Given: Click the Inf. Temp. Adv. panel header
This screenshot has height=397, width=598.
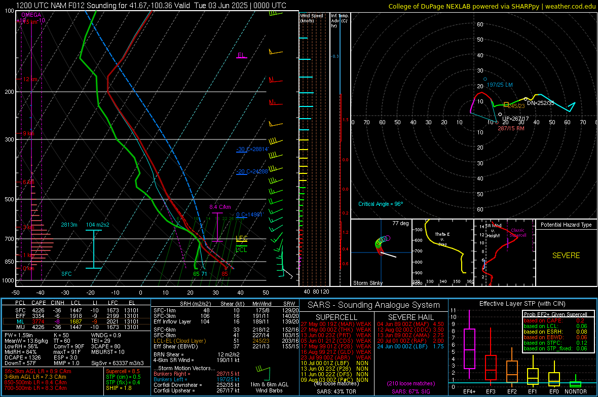Looking at the screenshot, I should 339,21.
